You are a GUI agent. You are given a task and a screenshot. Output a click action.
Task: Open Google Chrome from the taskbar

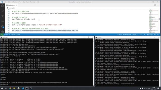click(x=10, y=88)
